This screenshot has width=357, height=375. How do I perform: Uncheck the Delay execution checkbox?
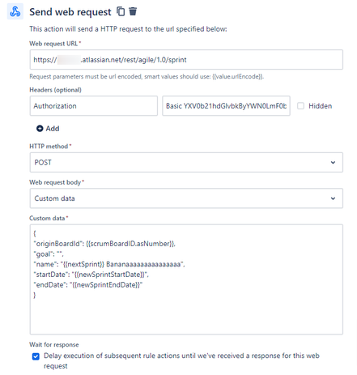click(x=36, y=356)
